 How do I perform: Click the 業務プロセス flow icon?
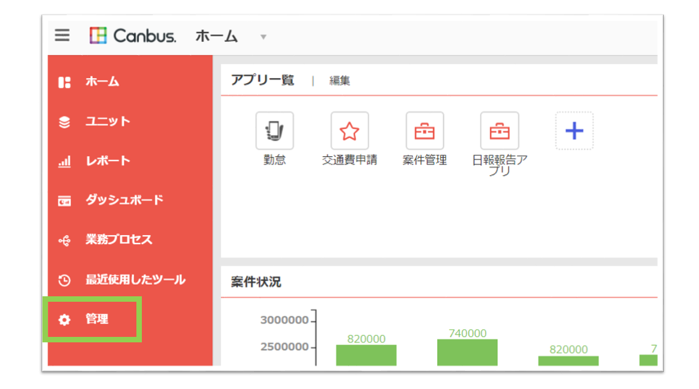tap(64, 241)
